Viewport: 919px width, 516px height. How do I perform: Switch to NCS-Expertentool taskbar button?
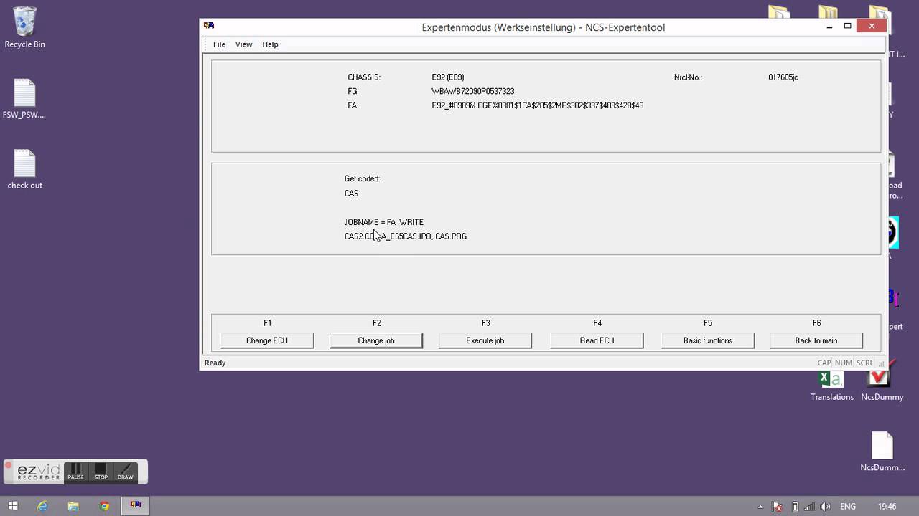coord(135,506)
